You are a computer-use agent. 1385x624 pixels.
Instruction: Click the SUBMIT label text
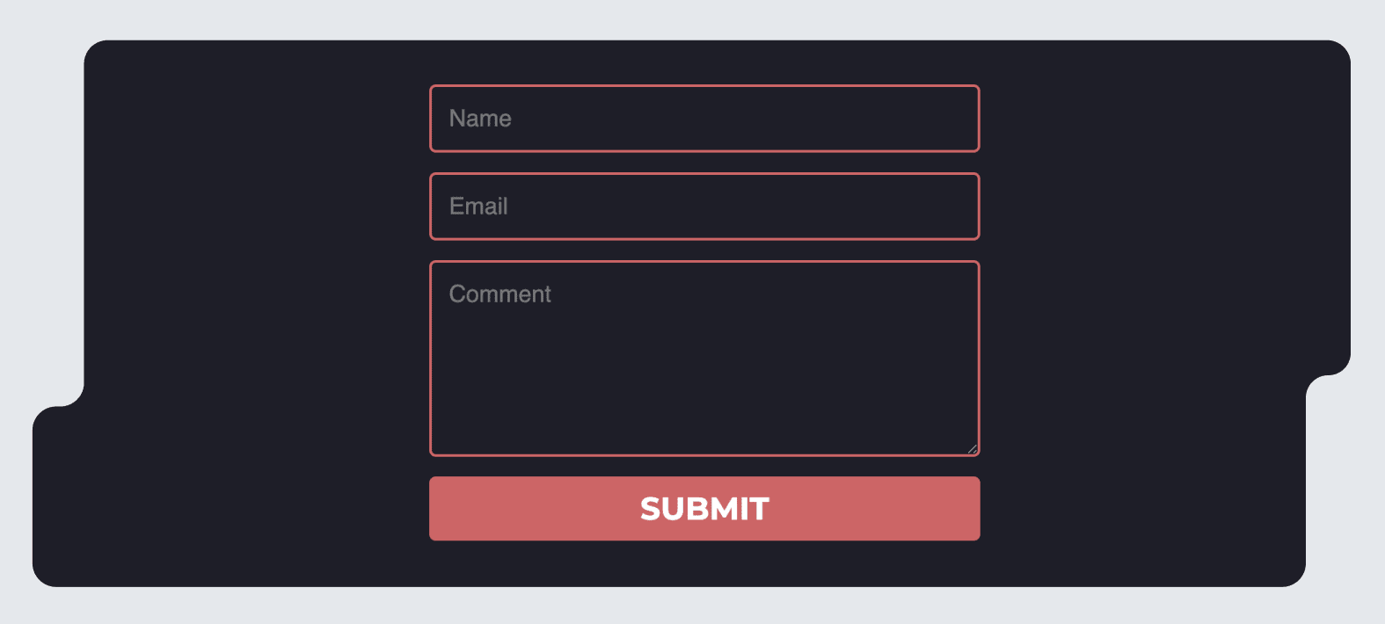704,509
